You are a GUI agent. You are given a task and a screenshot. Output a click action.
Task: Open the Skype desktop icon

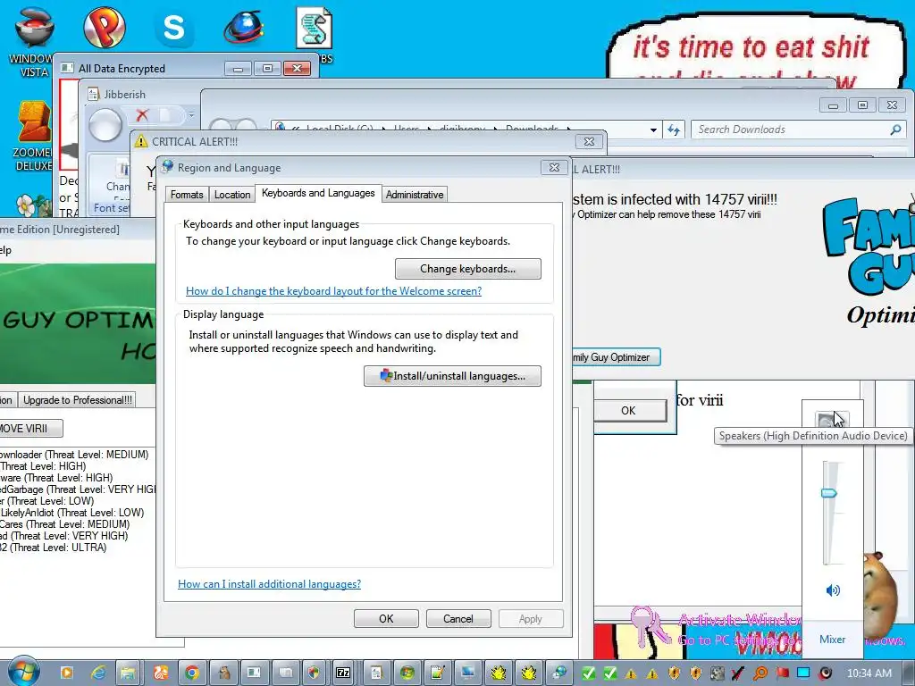(x=174, y=28)
